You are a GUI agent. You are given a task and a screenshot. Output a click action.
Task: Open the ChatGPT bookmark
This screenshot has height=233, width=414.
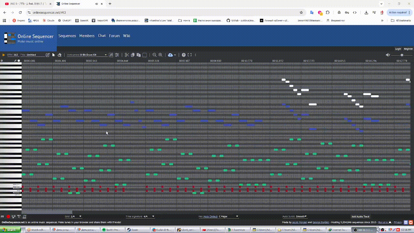point(65,20)
